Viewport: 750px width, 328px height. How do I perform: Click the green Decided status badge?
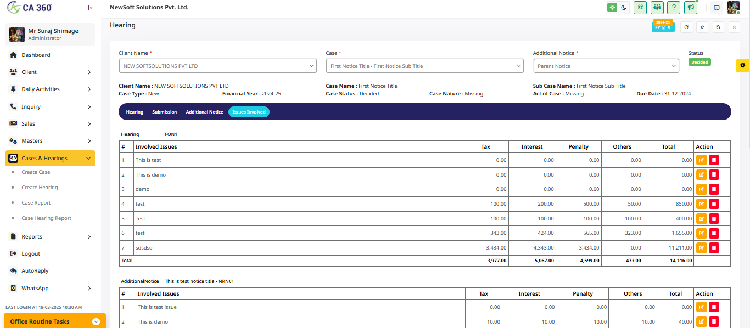pyautogui.click(x=699, y=62)
